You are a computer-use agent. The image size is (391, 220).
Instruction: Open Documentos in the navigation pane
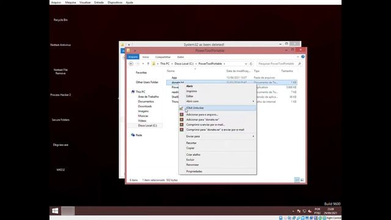(146, 101)
